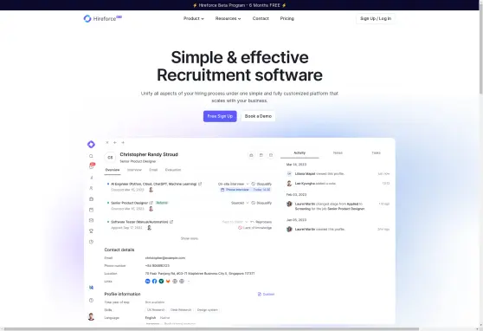Click Disqualify for Senior Product Designer job
The height and width of the screenshot is (331, 483).
pos(261,203)
